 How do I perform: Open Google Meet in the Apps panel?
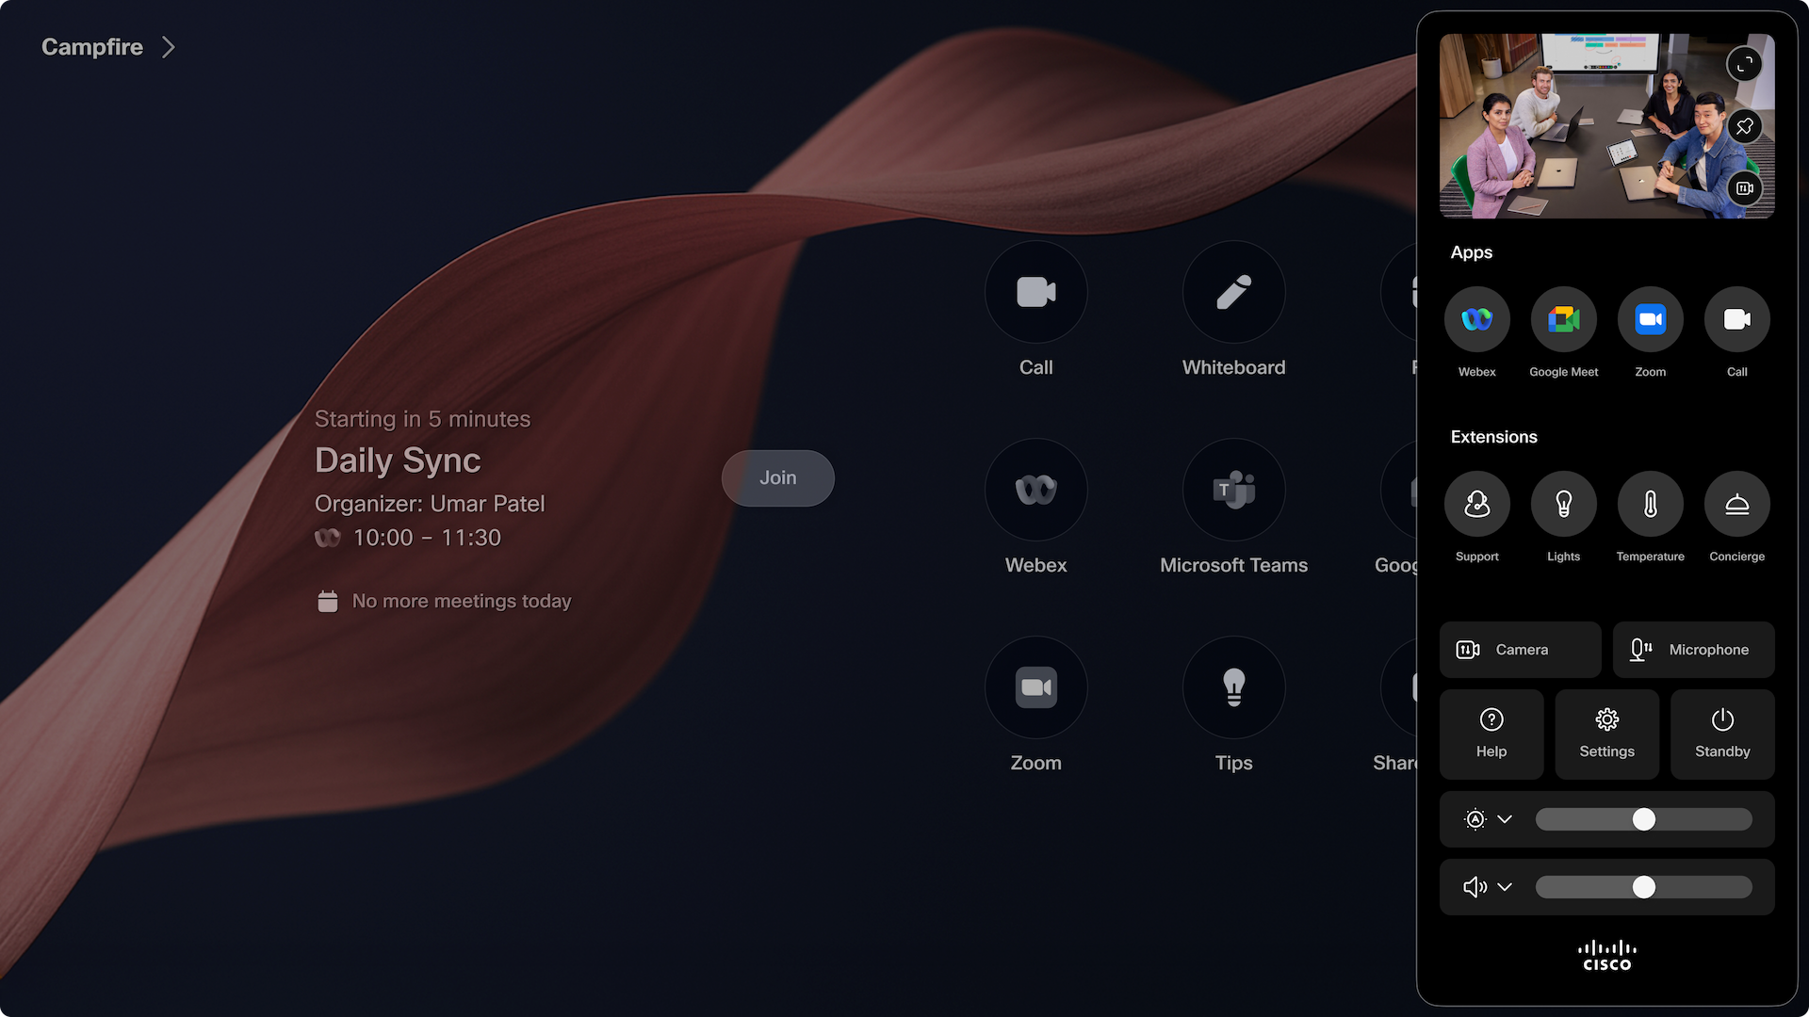(1563, 318)
